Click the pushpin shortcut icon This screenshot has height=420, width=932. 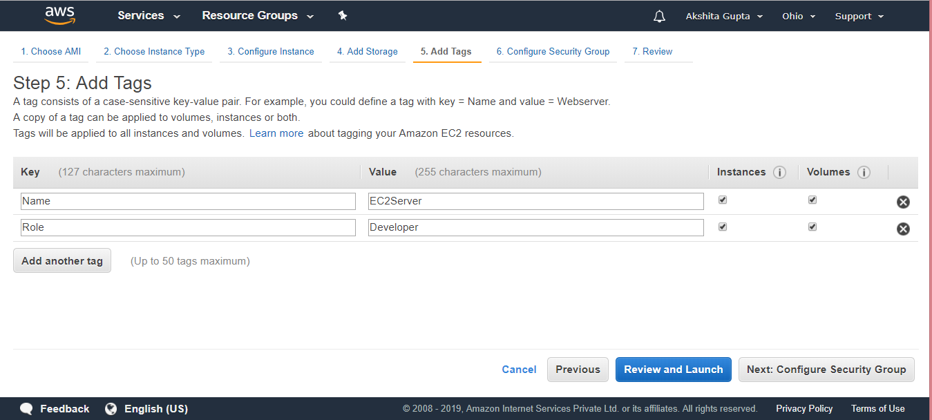tap(342, 15)
